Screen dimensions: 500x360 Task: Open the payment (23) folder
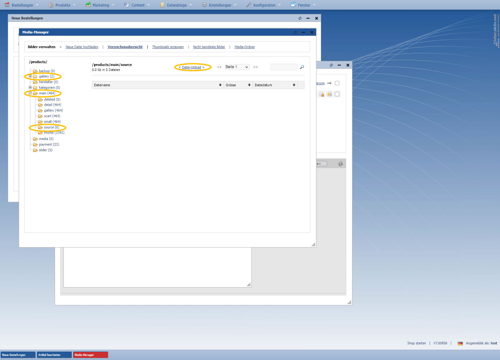(49, 145)
